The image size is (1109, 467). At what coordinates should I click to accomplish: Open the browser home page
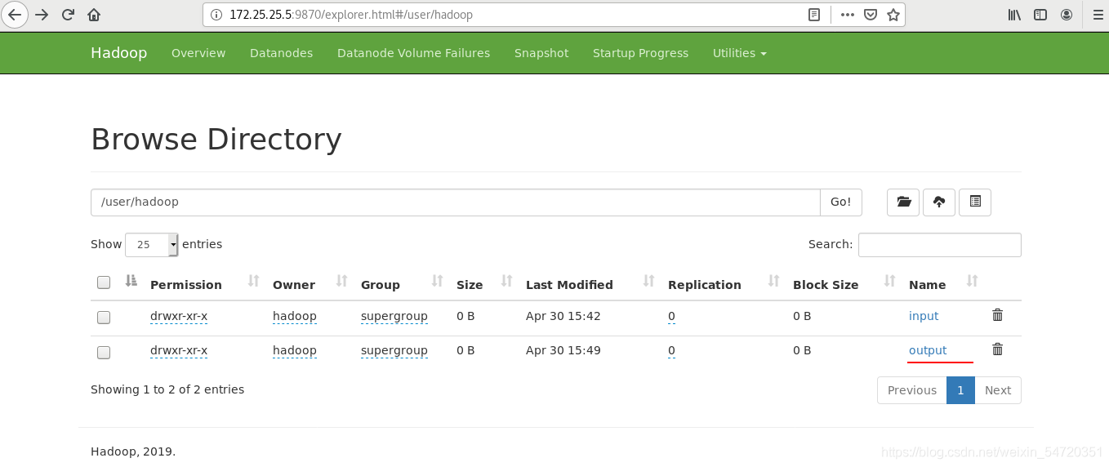94,15
